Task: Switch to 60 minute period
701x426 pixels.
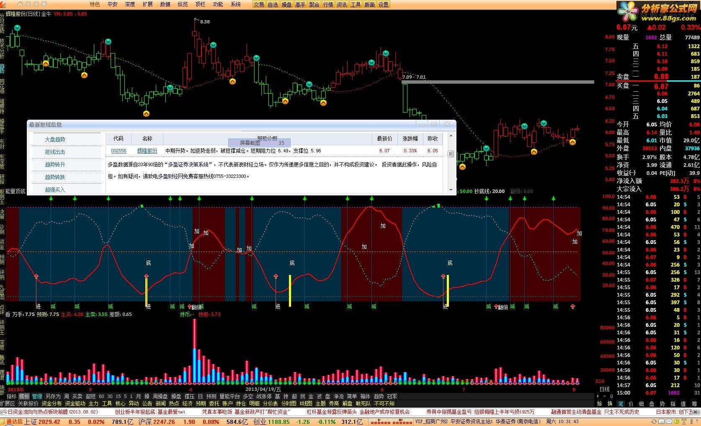Action: (x=101, y=396)
